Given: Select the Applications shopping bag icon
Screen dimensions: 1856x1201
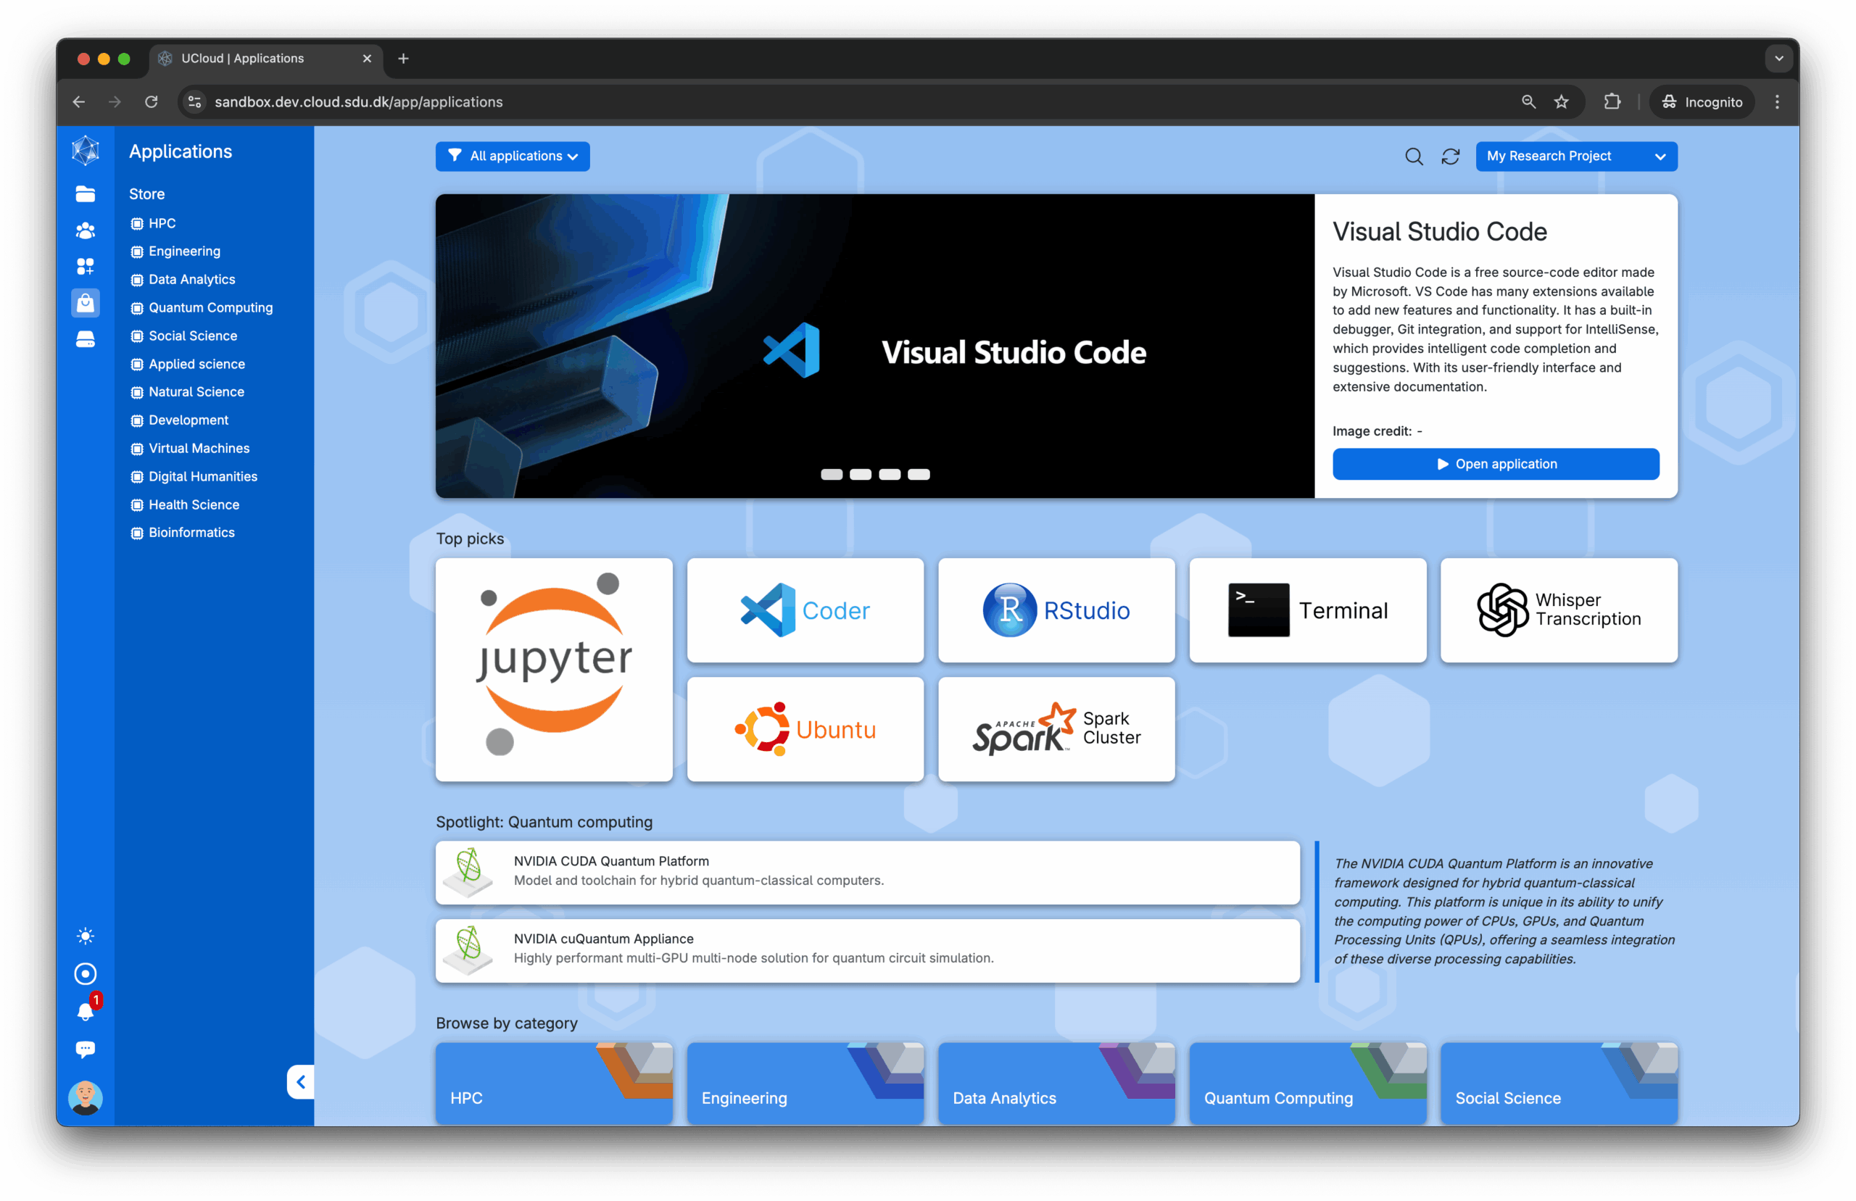Looking at the screenshot, I should click(85, 302).
